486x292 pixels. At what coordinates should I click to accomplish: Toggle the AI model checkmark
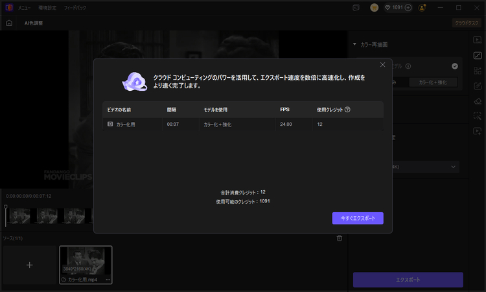click(x=455, y=66)
